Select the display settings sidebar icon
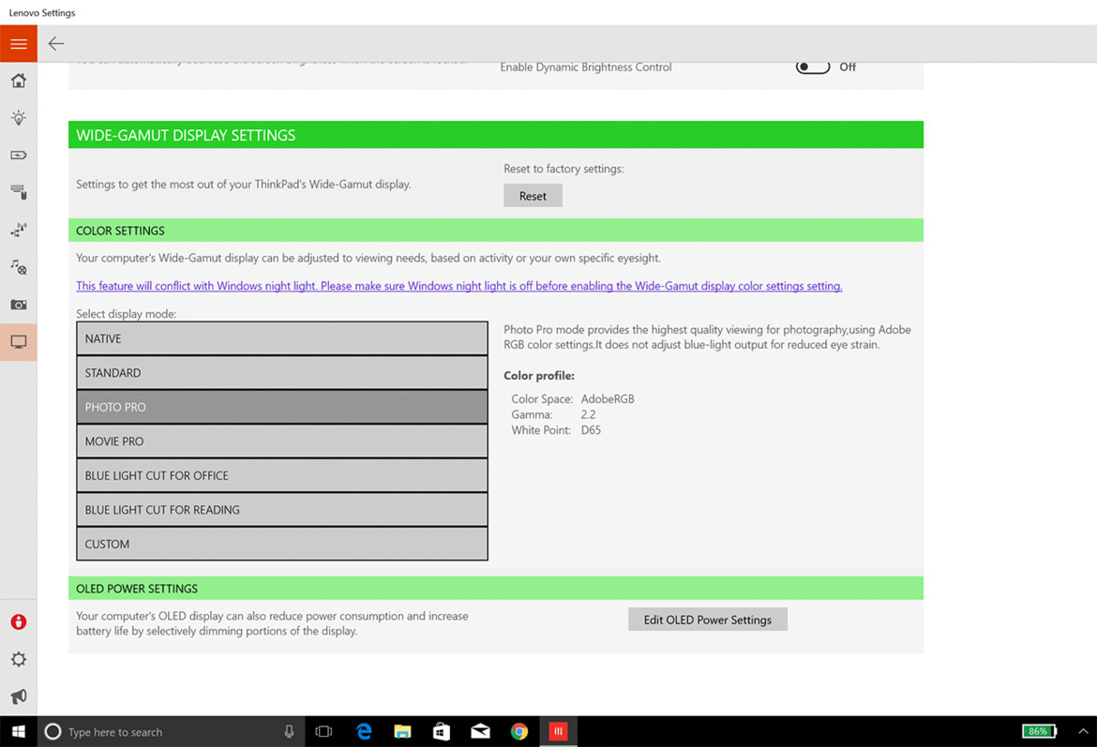The height and width of the screenshot is (747, 1097). point(18,342)
